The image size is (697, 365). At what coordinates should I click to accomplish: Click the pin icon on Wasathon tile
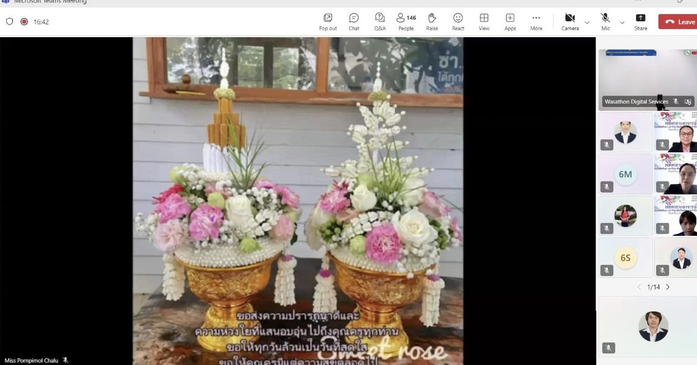point(688,102)
